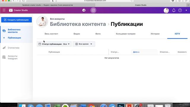Click the large account profile photo
The image size is (190, 107).
coord(42,22)
